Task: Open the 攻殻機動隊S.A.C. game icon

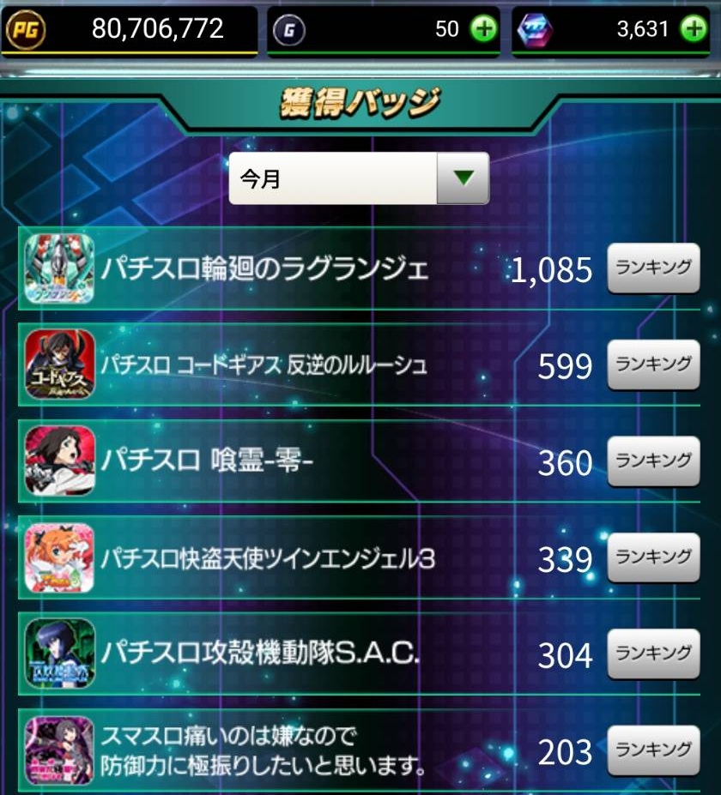Action: [59, 653]
